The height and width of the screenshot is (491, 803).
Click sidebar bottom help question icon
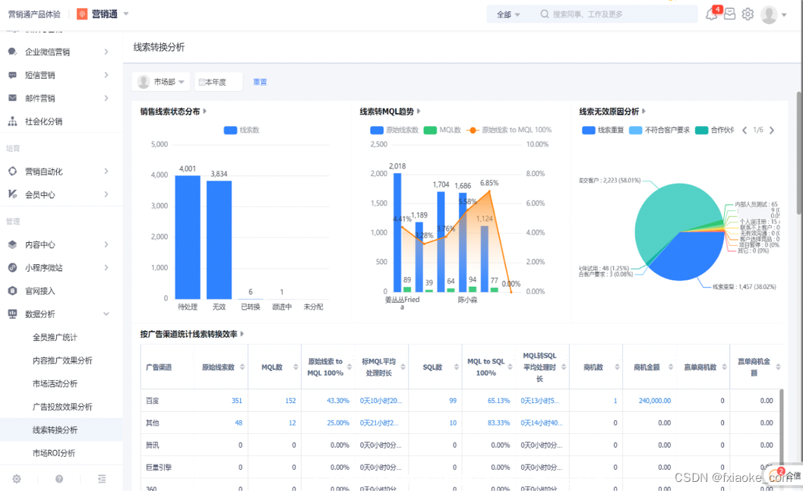click(x=59, y=479)
